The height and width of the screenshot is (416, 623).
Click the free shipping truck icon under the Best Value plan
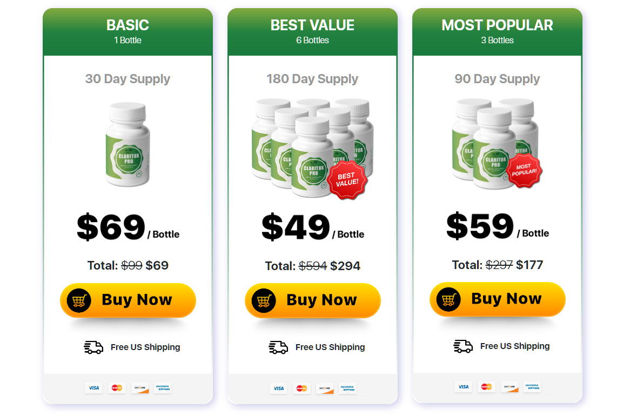pyautogui.click(x=278, y=348)
